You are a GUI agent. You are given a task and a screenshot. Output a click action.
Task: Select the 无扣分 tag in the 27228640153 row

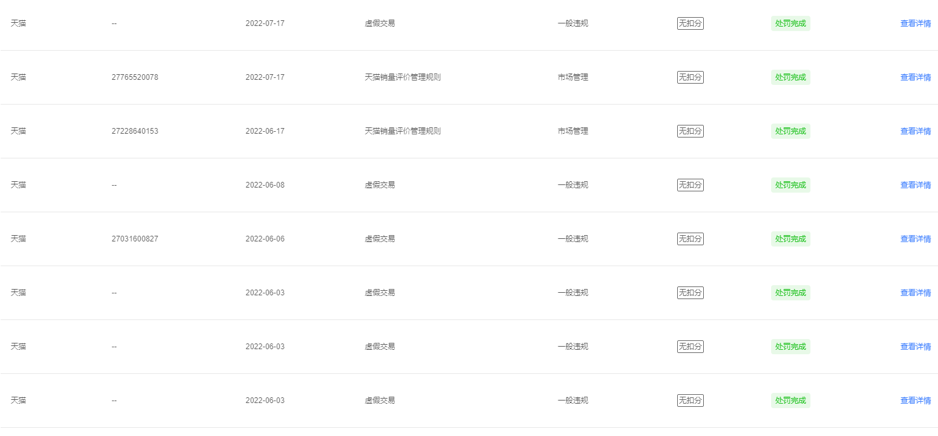[690, 131]
